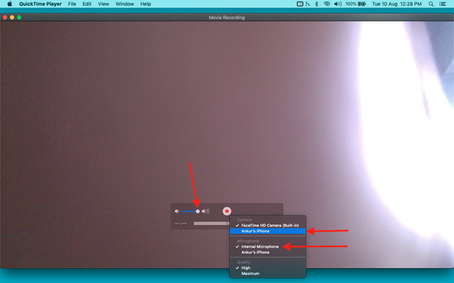This screenshot has height=283, width=454.
Task: Minimize the Movie Recording window
Action: point(12,17)
